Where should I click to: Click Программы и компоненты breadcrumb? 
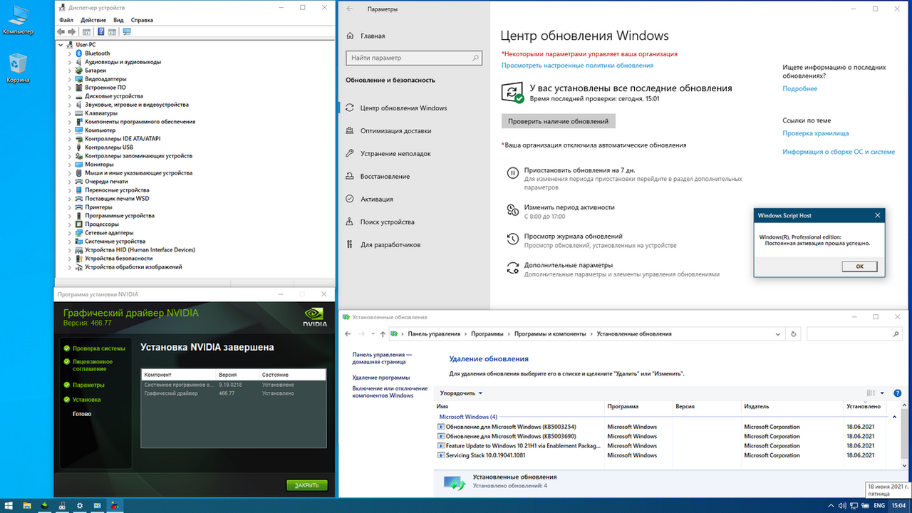[550, 333]
